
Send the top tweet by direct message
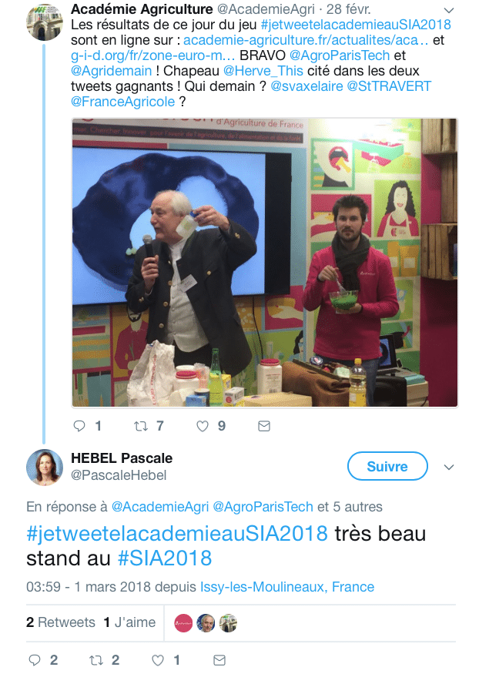coord(264,426)
